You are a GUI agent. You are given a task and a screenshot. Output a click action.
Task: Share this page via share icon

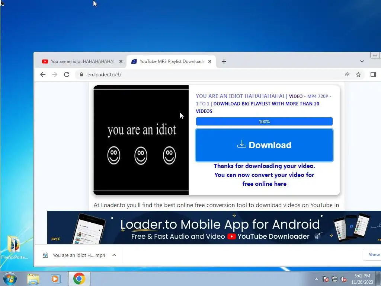coord(346,74)
